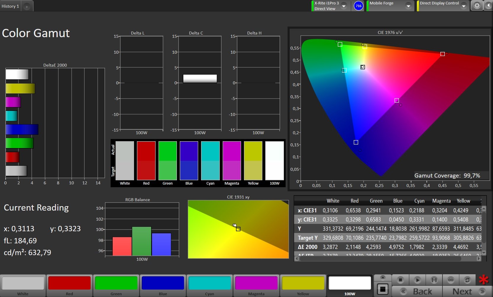
Task: Click the Next button
Action: (467, 291)
